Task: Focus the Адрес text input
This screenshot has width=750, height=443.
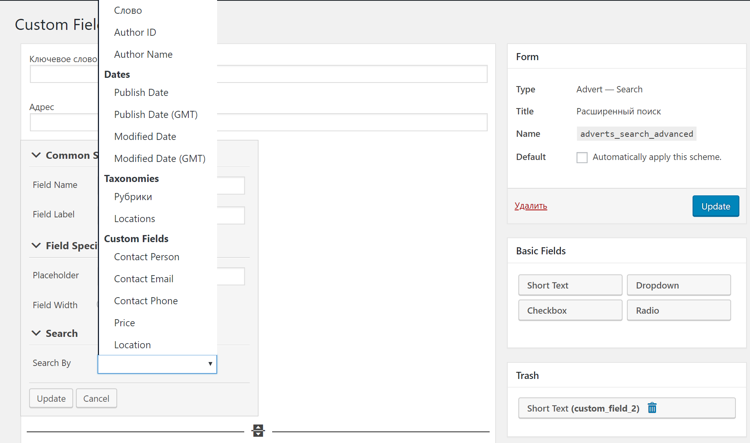Action: point(259,122)
